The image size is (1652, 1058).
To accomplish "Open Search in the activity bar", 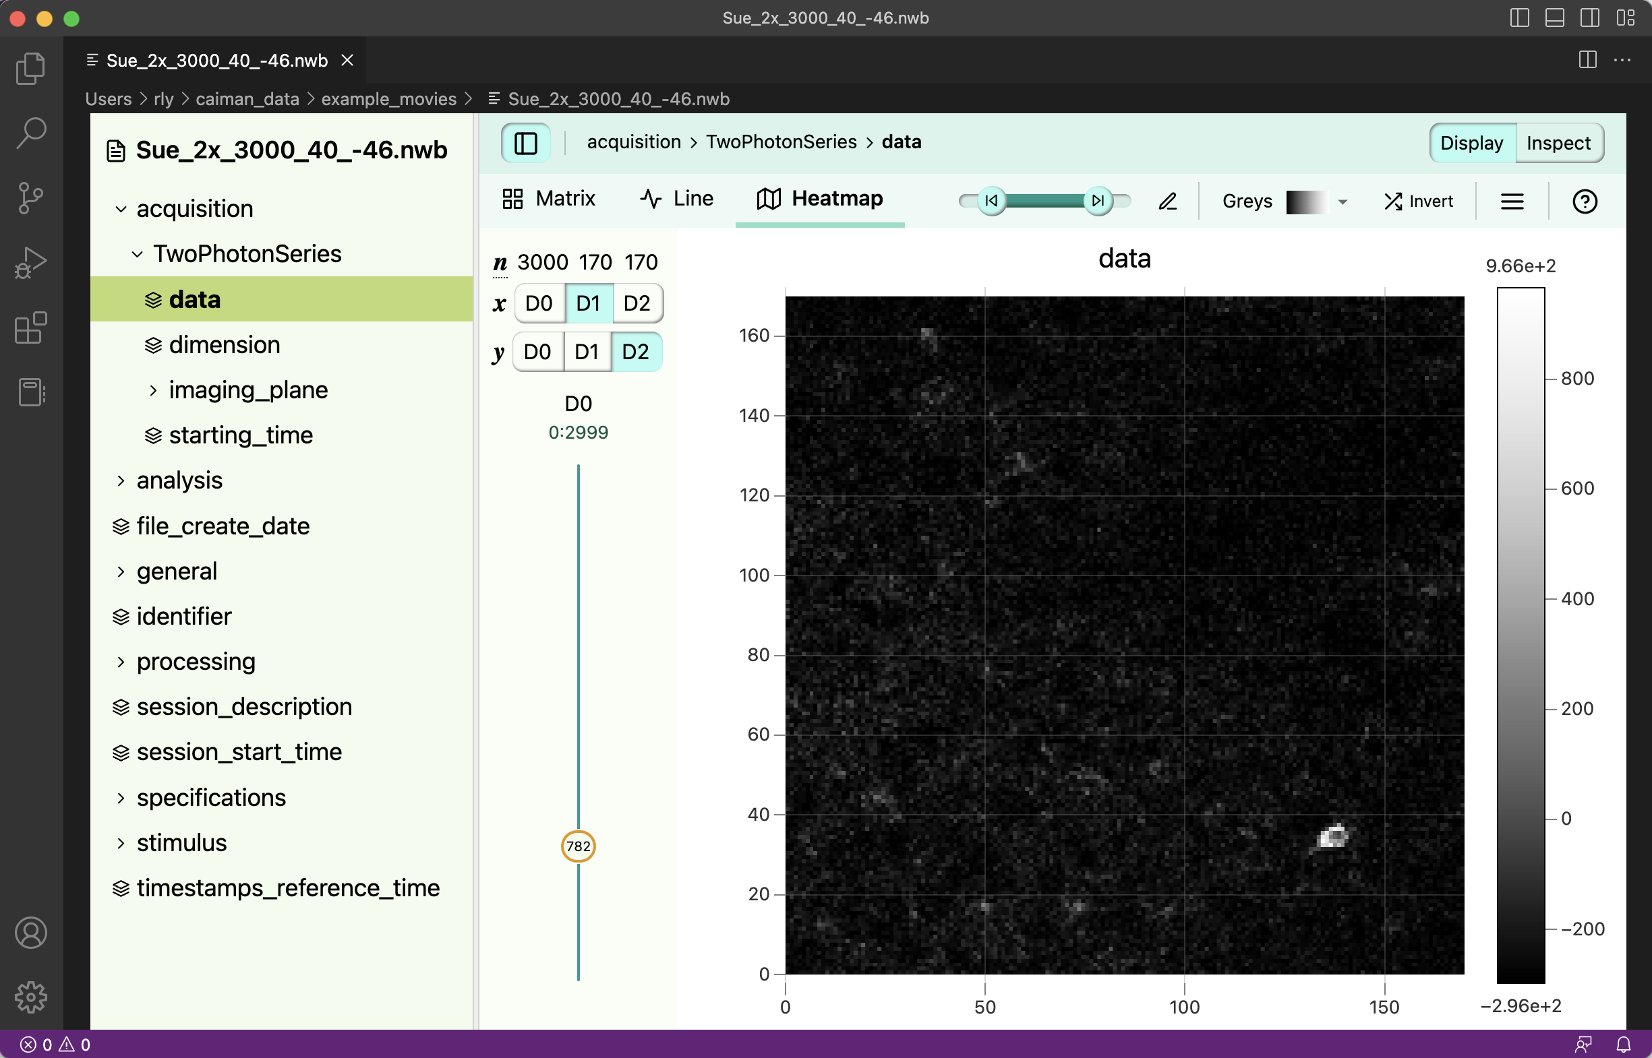I will [30, 133].
